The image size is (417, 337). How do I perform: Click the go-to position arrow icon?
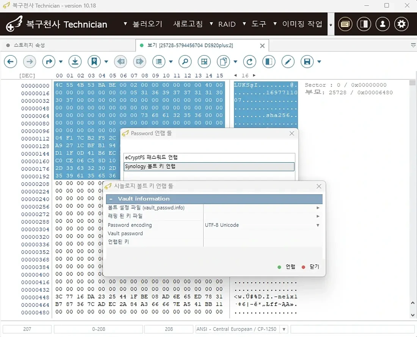[49, 62]
